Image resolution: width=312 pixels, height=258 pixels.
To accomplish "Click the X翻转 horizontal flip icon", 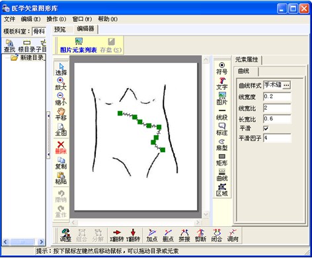I will (117, 236).
